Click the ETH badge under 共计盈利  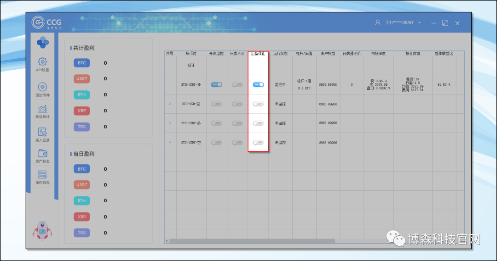82,95
